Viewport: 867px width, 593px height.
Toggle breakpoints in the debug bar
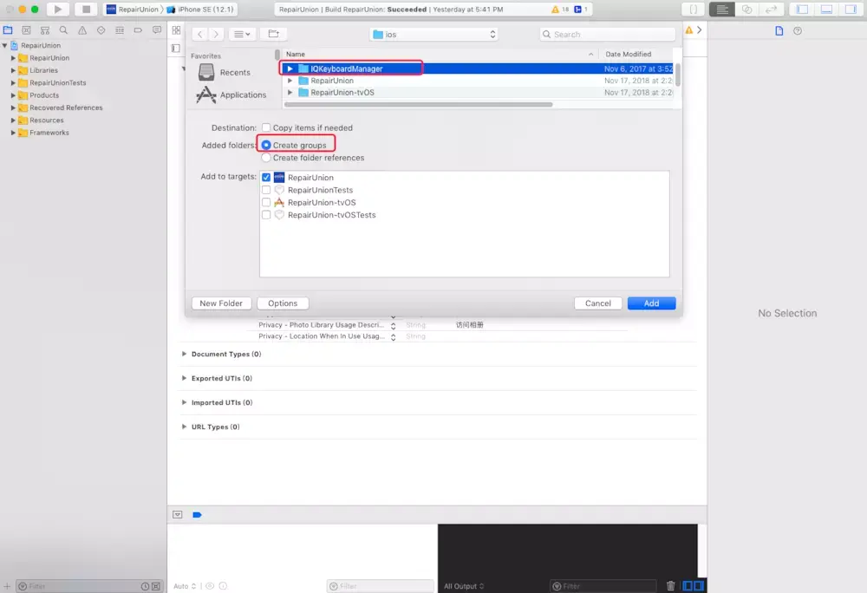(197, 514)
